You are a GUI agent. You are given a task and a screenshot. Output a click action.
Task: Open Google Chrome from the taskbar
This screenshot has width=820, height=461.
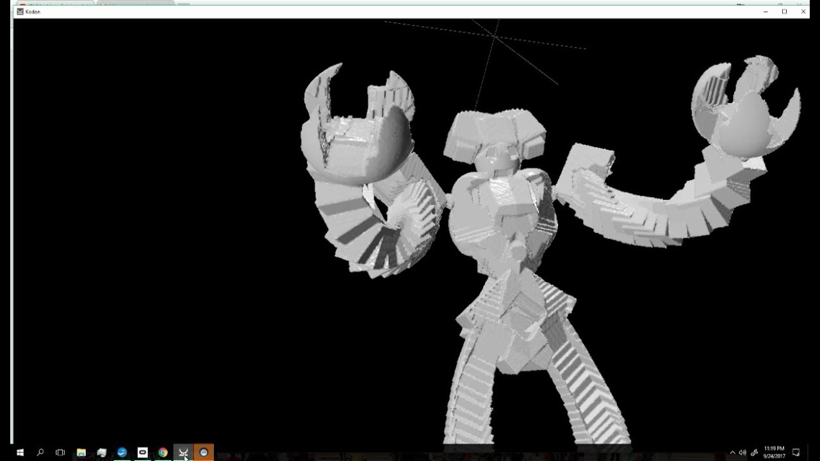[x=163, y=452]
